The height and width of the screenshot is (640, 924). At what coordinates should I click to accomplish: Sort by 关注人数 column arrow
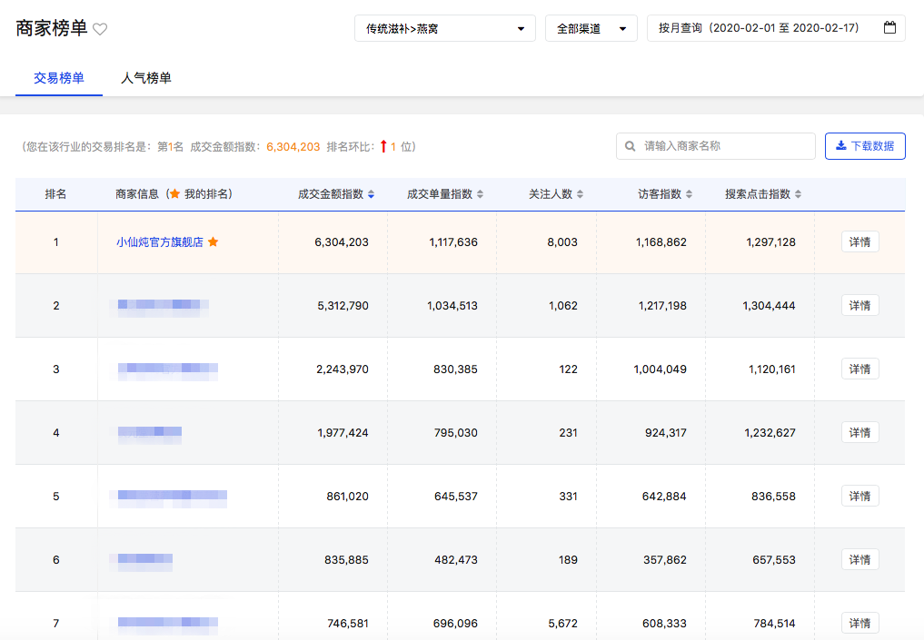click(x=580, y=194)
